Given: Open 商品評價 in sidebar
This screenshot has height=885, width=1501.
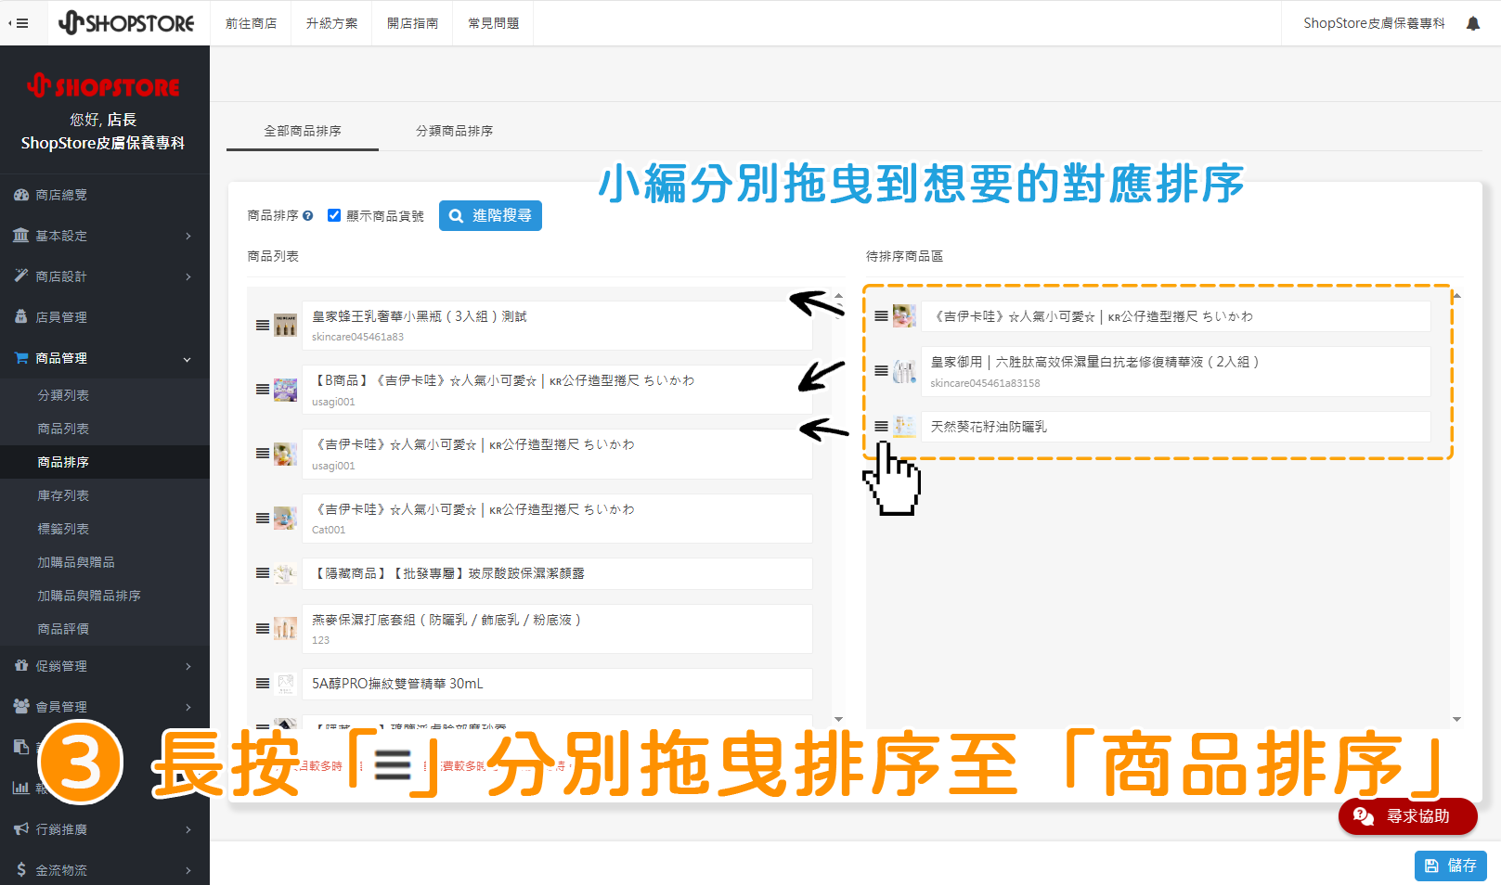Looking at the screenshot, I should click(63, 629).
